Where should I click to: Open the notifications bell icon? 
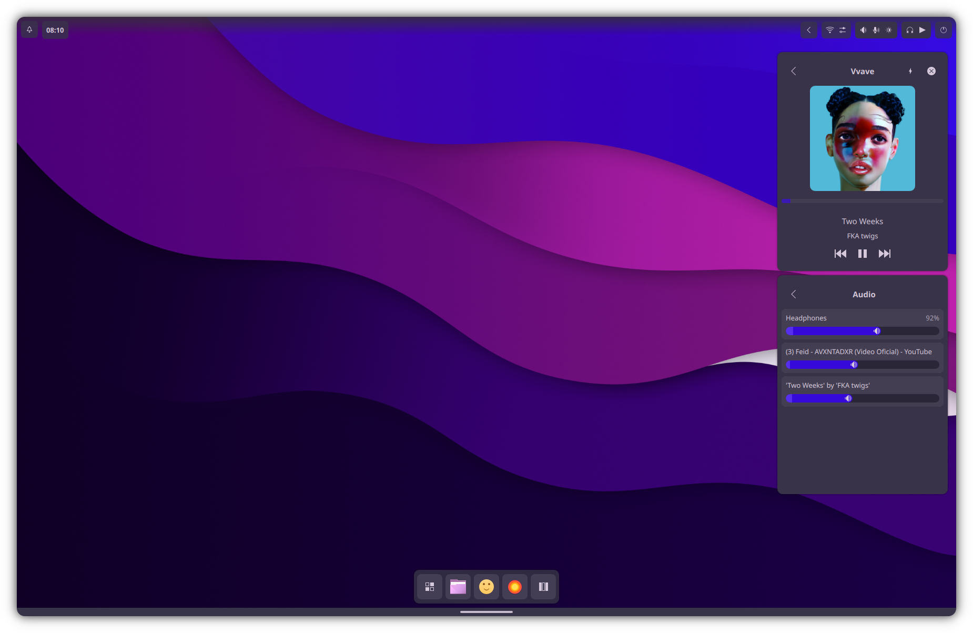pyautogui.click(x=29, y=30)
